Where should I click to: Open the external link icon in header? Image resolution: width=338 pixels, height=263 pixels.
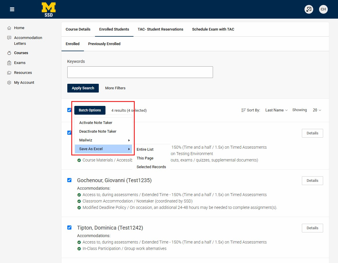[309, 9]
